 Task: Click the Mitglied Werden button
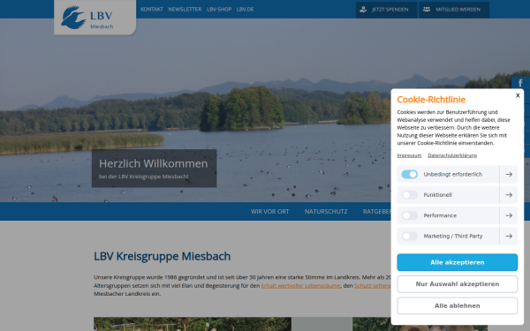pos(454,10)
